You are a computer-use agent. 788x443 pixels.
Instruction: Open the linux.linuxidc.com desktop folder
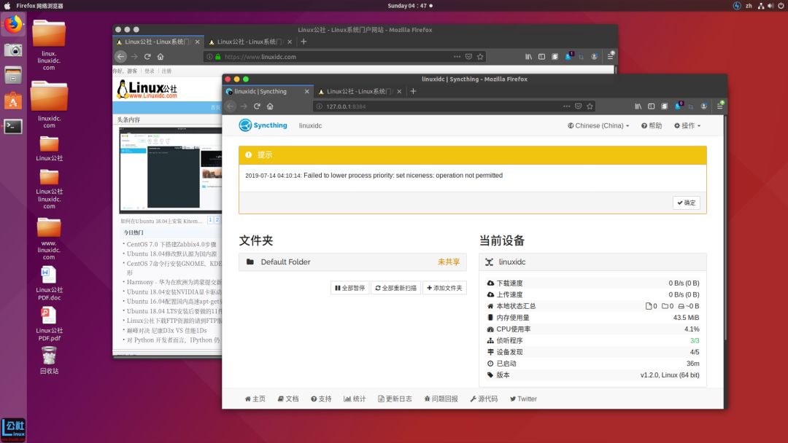pyautogui.click(x=49, y=44)
